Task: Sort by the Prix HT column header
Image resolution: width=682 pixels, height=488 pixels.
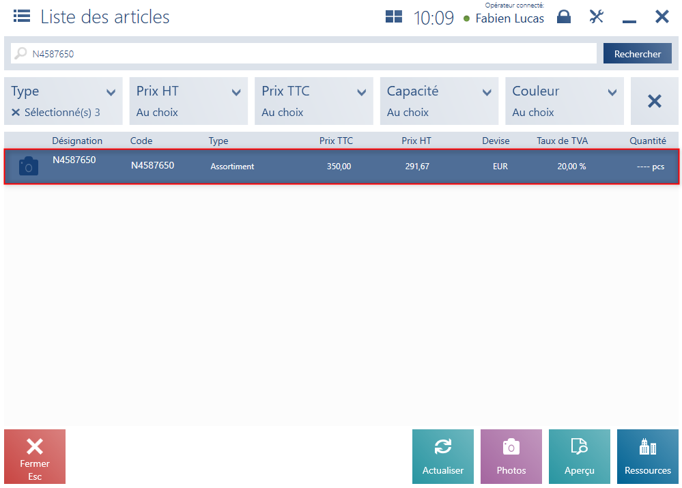Action: click(416, 141)
